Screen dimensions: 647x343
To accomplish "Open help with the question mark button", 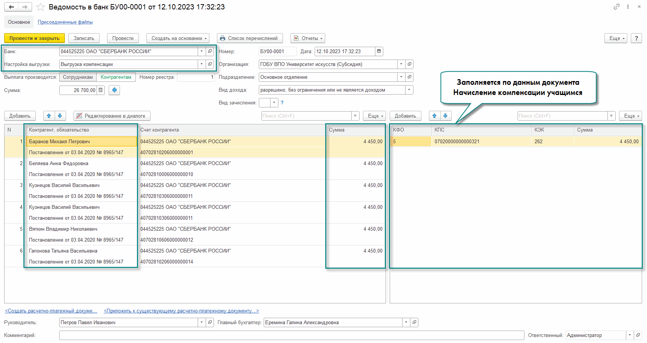I will click(x=636, y=38).
